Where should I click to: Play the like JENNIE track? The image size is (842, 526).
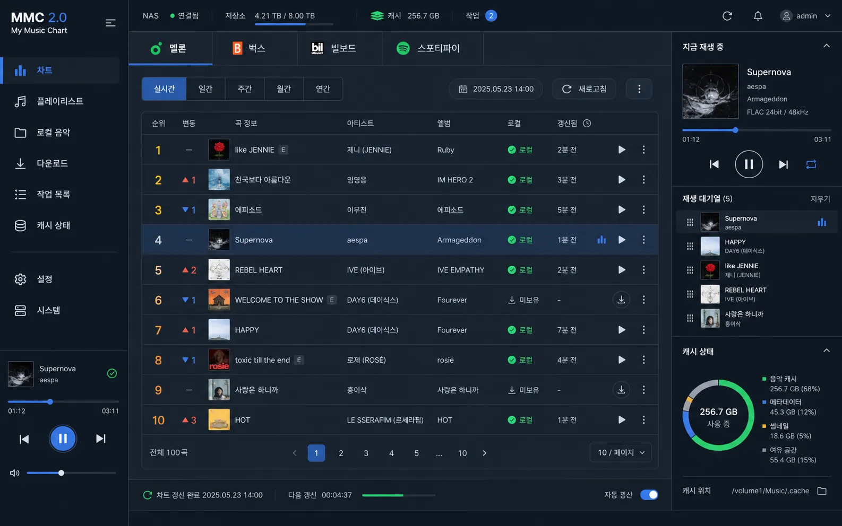622,150
